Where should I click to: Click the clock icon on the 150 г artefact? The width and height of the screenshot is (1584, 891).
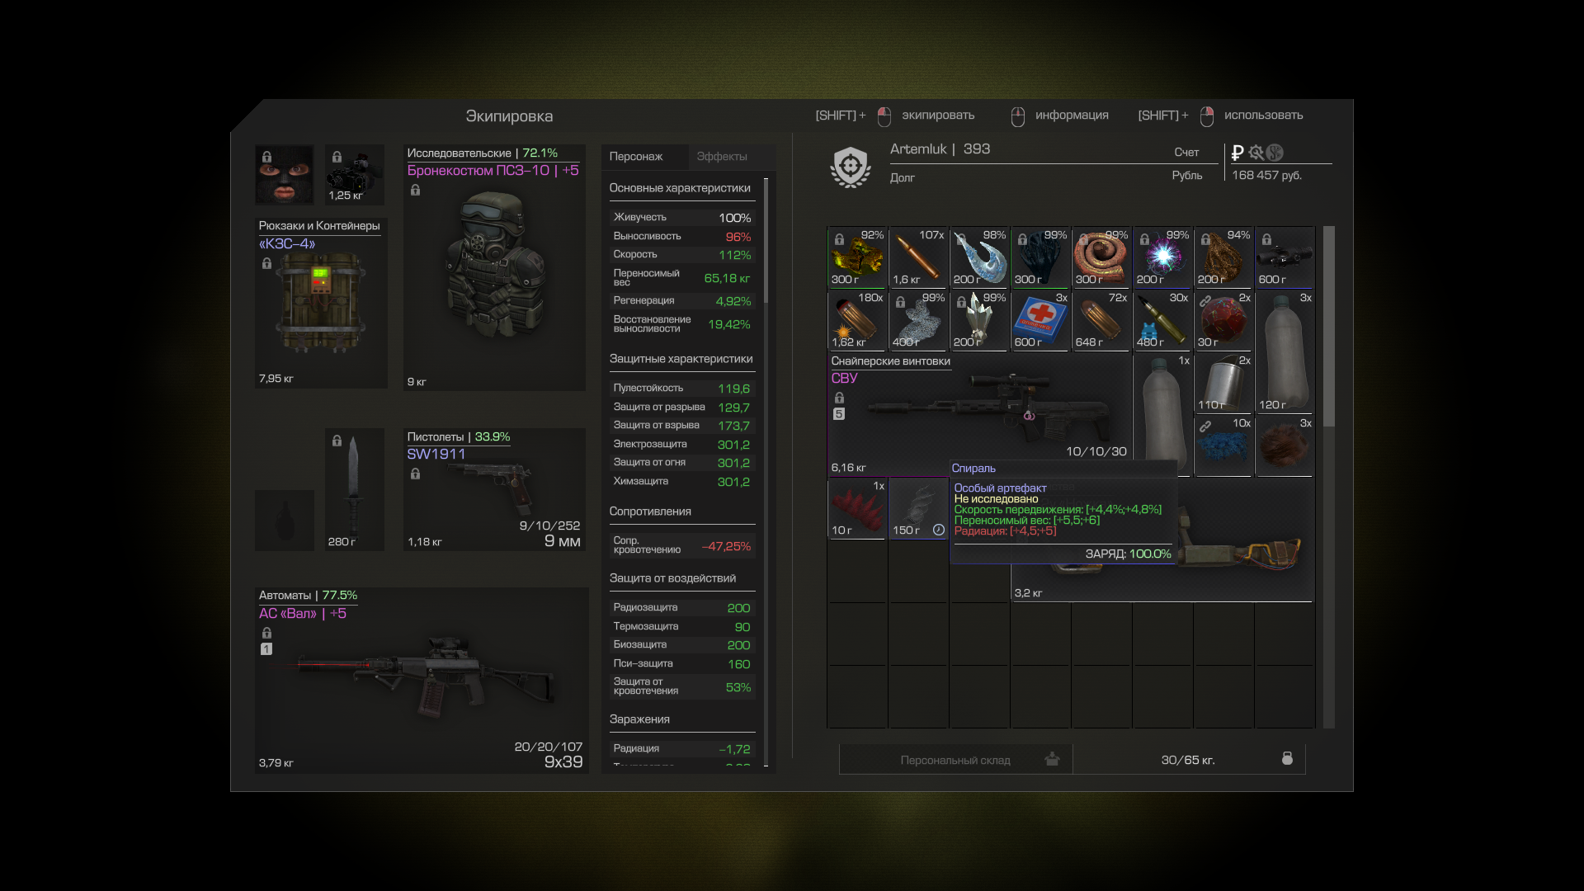pyautogui.click(x=939, y=530)
